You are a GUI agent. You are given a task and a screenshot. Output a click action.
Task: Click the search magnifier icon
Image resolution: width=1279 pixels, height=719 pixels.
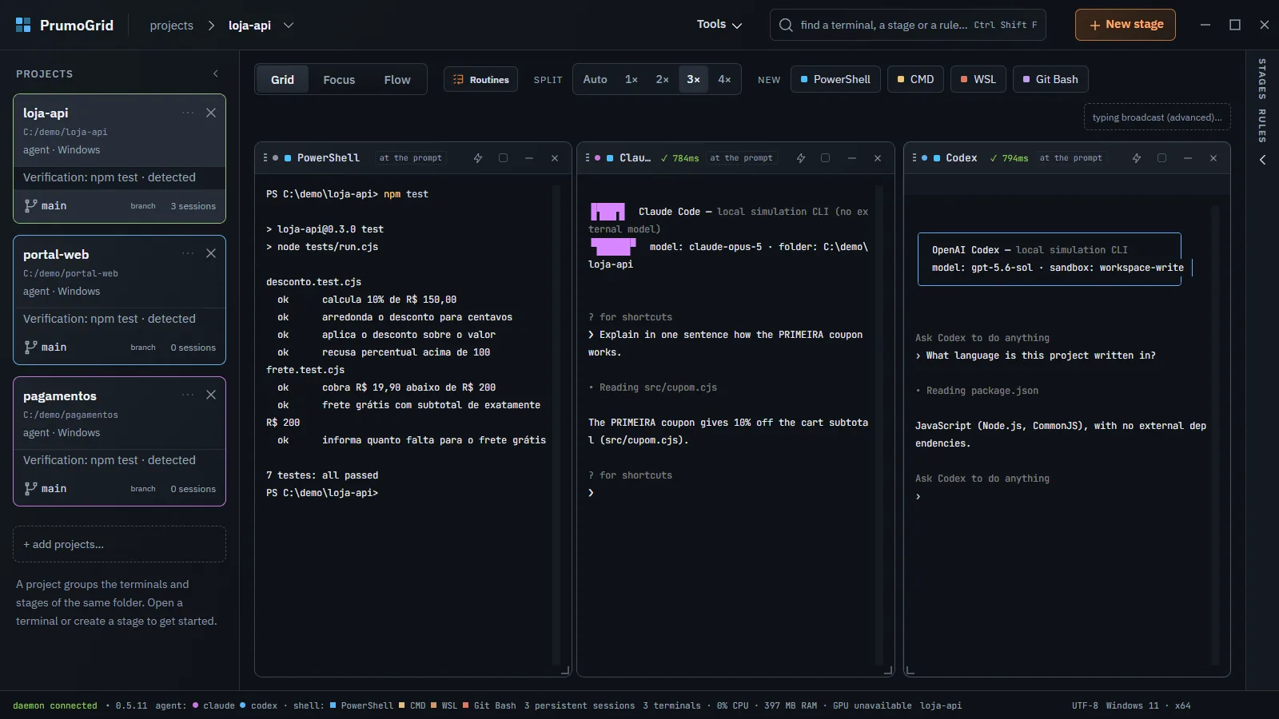[x=787, y=25]
